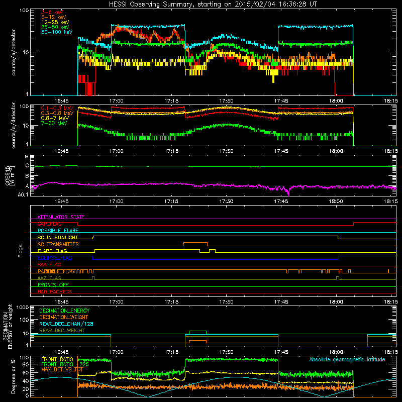The image size is (402, 402).
Task: Click the 0.1-0.3 MeV legend label
Action: coord(57,108)
